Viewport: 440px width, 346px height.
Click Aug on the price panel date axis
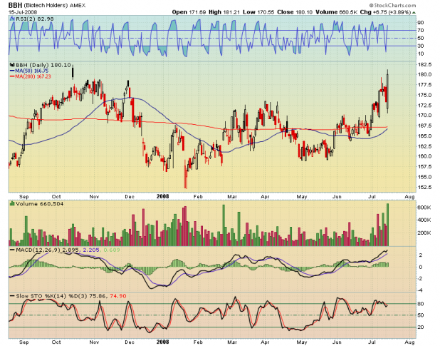tap(410, 197)
